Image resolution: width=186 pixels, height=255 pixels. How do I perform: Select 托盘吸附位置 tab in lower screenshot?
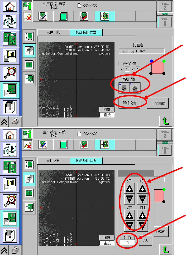[x=86, y=161]
